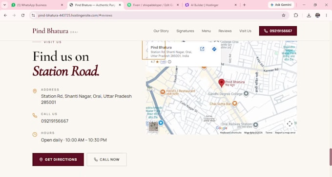Bookmark this page with star icon
The width and height of the screenshot is (332, 177).
[x=284, y=15]
